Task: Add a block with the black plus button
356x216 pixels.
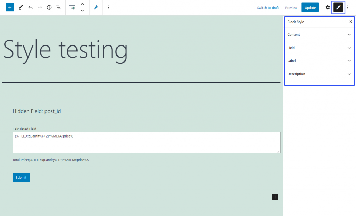Action: click(275, 197)
